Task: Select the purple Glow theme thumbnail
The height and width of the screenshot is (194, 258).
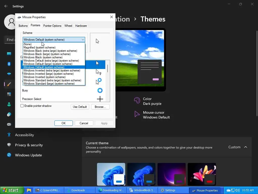Action: pyautogui.click(x=172, y=174)
